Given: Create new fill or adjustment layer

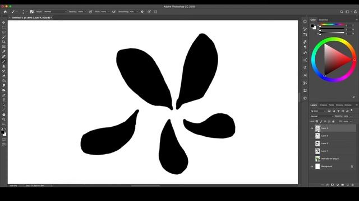Looking at the screenshot, I should pyautogui.click(x=338, y=185).
